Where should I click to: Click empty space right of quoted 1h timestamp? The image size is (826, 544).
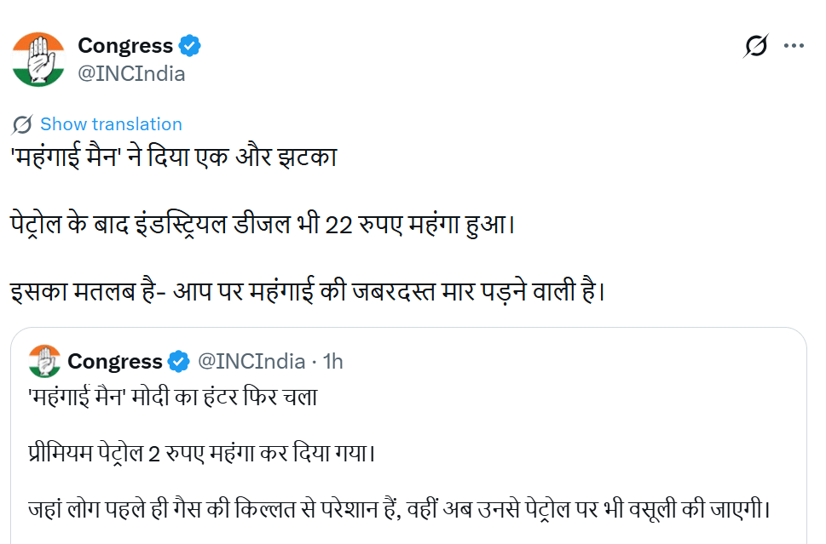coord(563,361)
